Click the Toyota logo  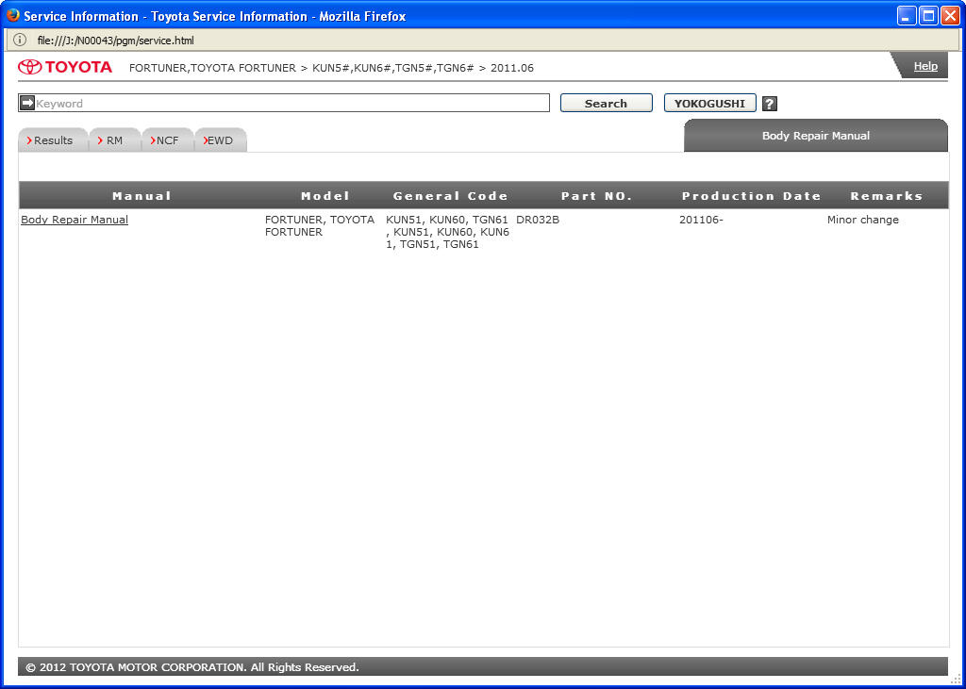(x=65, y=67)
